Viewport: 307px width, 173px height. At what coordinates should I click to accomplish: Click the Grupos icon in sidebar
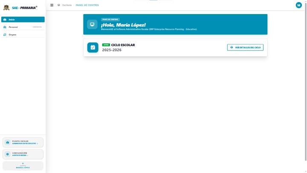click(x=5, y=34)
